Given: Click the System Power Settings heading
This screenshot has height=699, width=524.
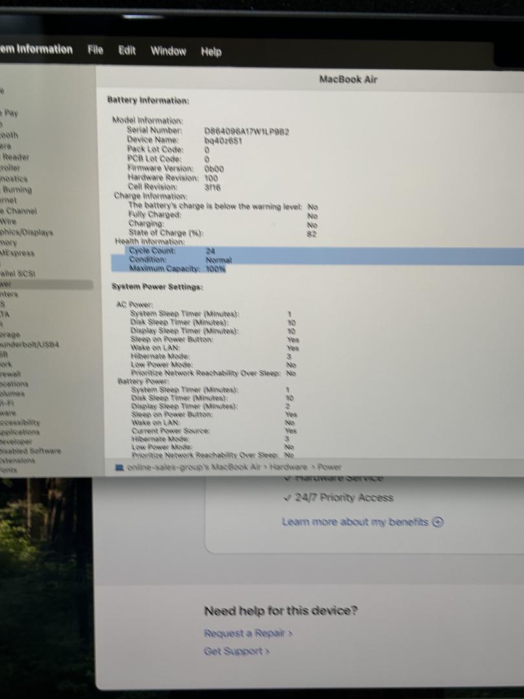Looking at the screenshot, I should 157,287.
